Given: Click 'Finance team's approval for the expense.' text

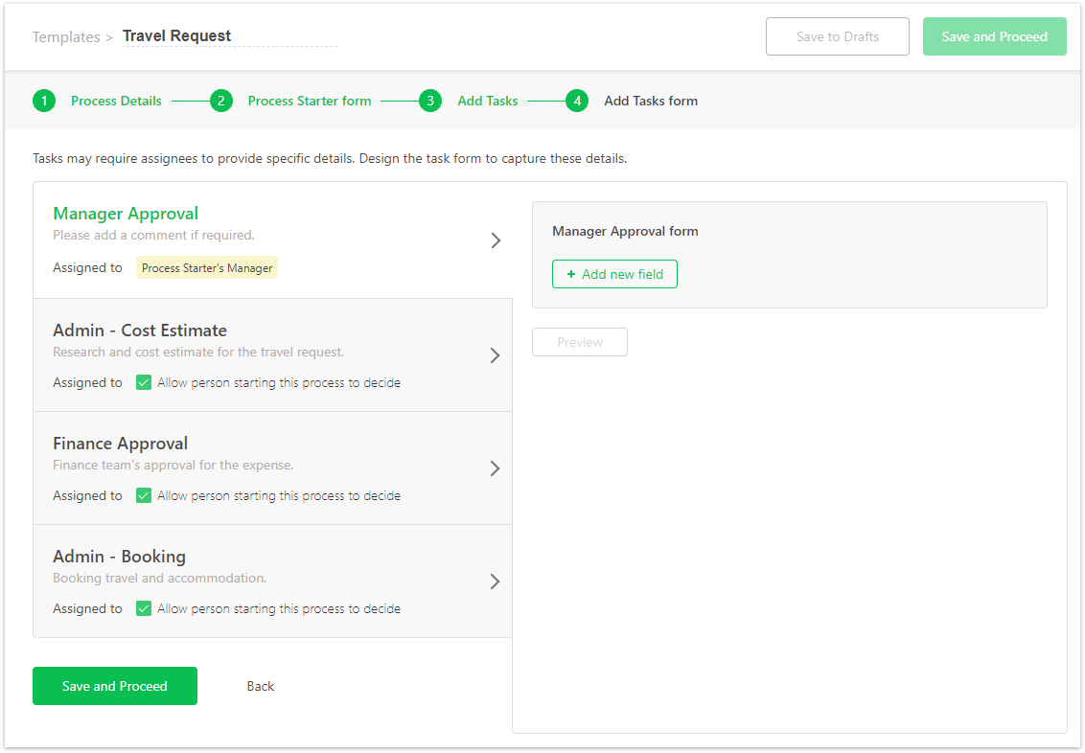Looking at the screenshot, I should [x=173, y=466].
